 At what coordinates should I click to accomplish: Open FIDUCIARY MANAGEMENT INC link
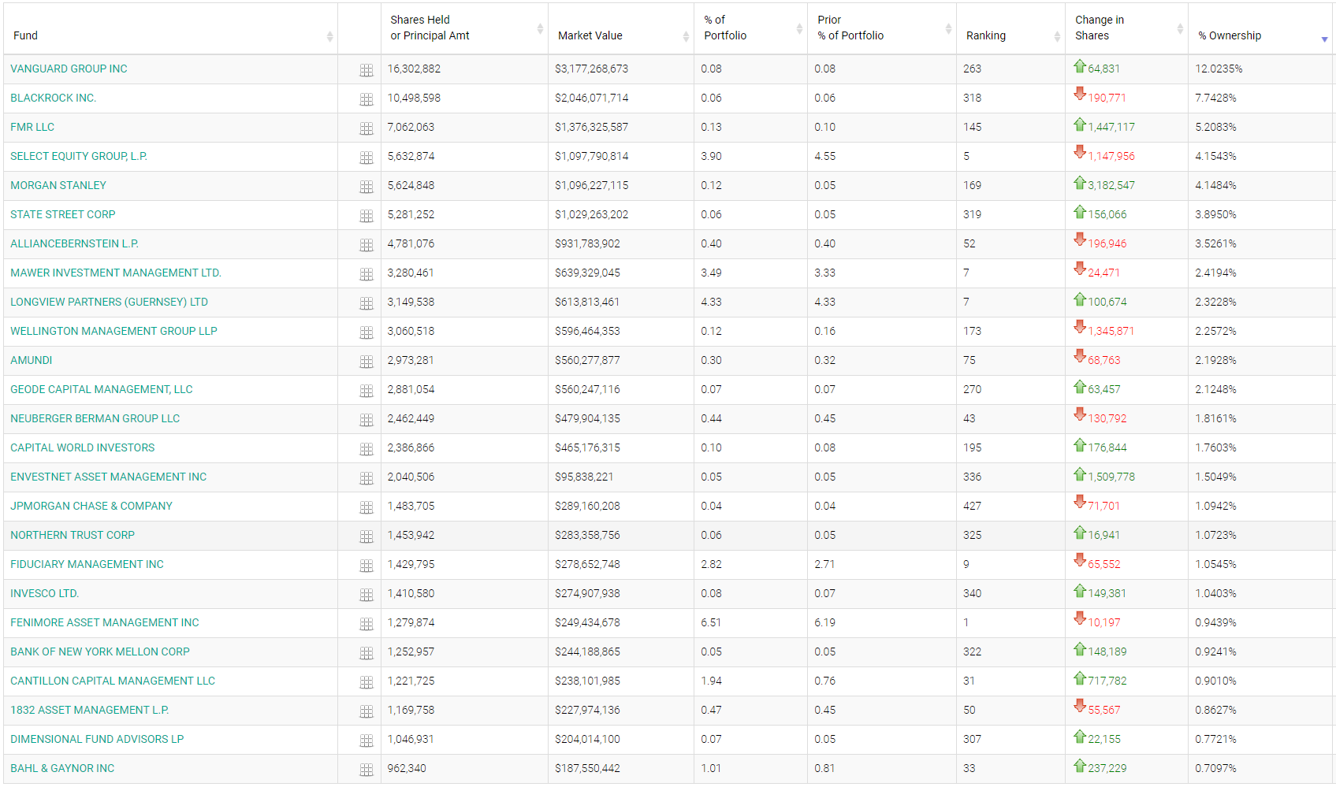pos(87,564)
